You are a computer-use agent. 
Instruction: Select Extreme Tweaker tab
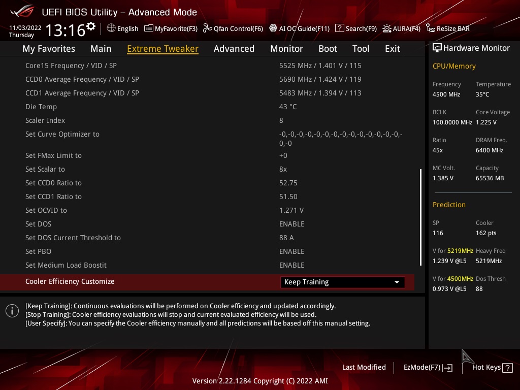(x=163, y=49)
